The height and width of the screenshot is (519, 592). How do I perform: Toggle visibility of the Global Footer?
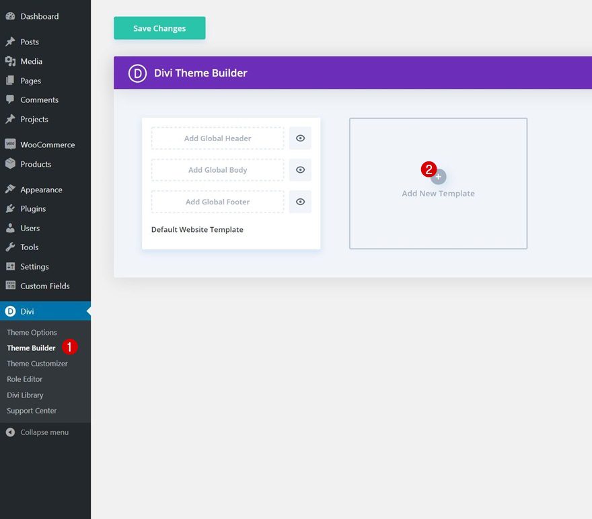pos(299,202)
